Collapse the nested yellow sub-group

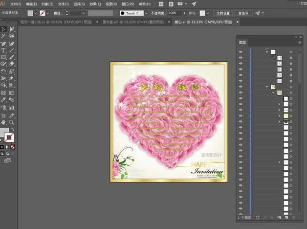(x=273, y=93)
